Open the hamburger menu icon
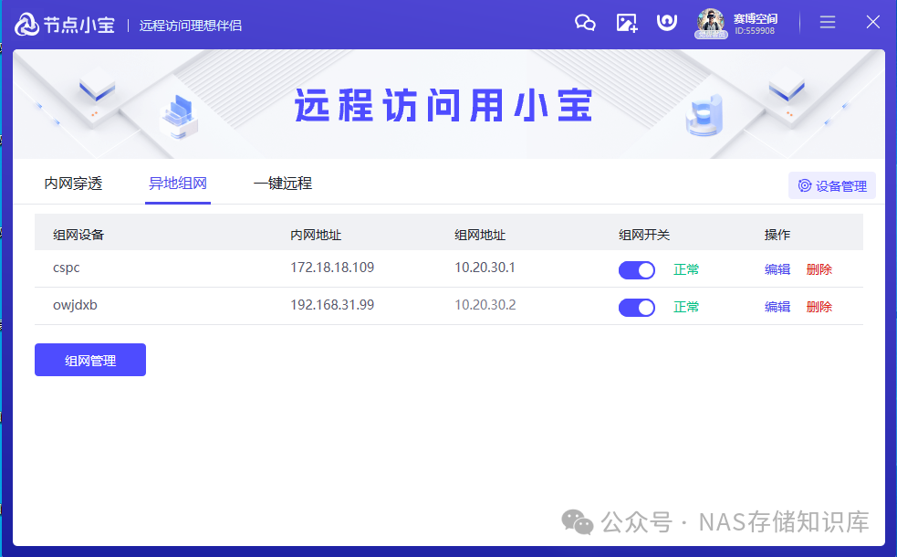Screen dimensions: 897x557 click(828, 22)
